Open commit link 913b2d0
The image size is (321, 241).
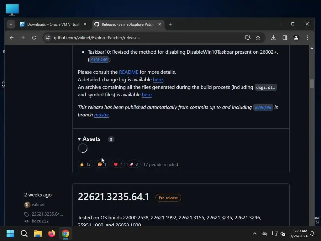(99, 60)
